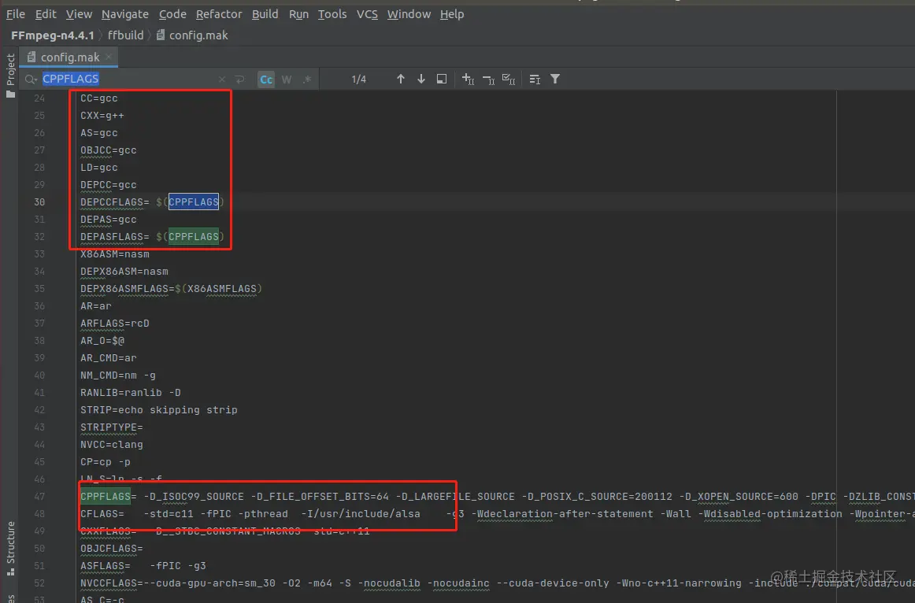Expand the ffbuild breadcrumb item
Viewport: 915px width, 603px height.
[x=126, y=35]
